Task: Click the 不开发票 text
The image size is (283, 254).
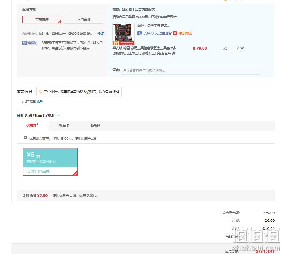Action: [29, 102]
